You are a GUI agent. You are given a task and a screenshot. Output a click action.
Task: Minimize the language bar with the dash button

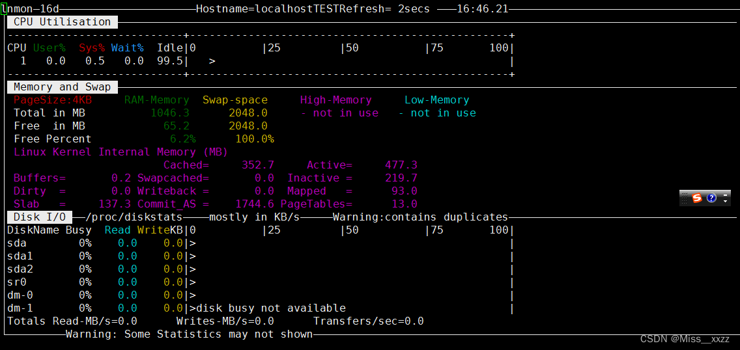[725, 194]
